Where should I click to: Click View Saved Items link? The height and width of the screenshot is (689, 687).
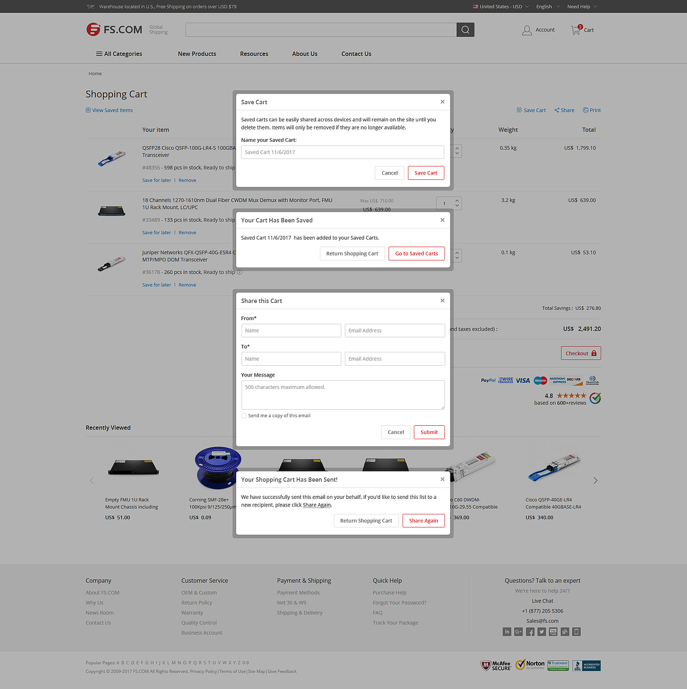click(x=109, y=110)
